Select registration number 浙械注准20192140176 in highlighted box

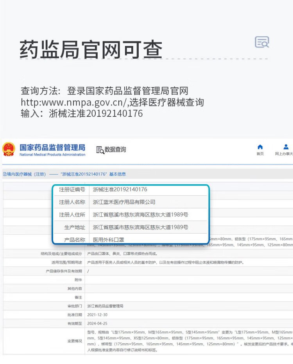pyautogui.click(x=120, y=189)
